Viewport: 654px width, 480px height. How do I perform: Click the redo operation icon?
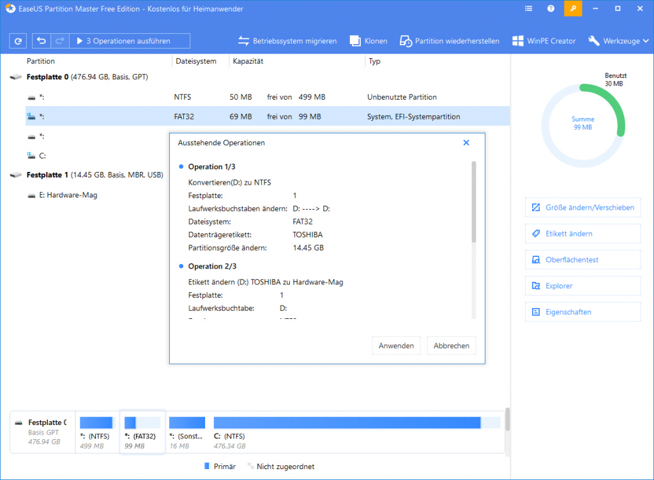tap(59, 40)
